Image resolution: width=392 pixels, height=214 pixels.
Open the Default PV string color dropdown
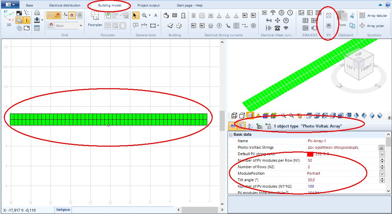[x=382, y=154]
